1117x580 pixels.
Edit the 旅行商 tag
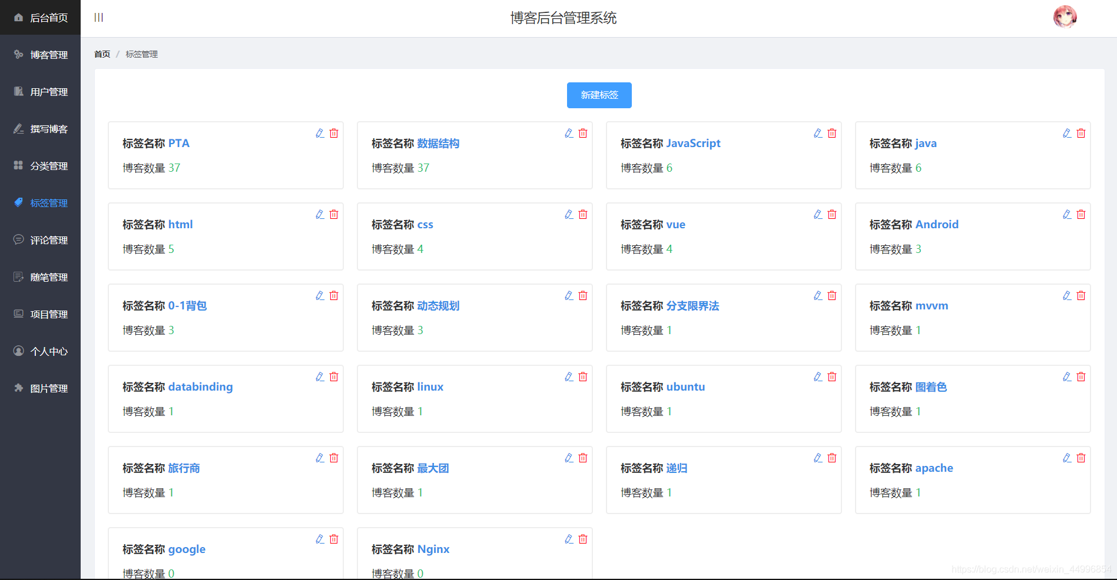pos(320,458)
